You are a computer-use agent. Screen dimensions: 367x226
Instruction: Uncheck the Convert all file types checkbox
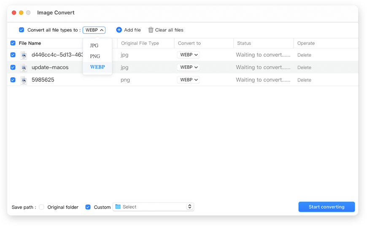(x=22, y=30)
